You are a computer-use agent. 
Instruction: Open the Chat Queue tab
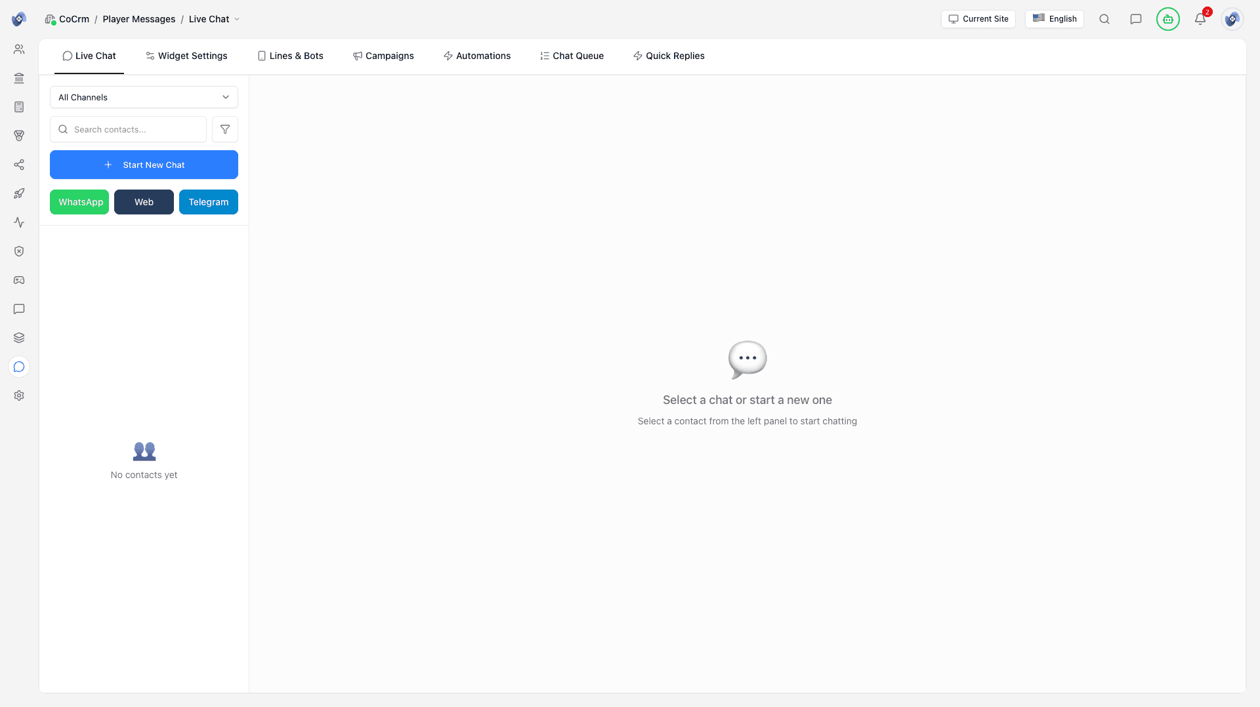[572, 56]
